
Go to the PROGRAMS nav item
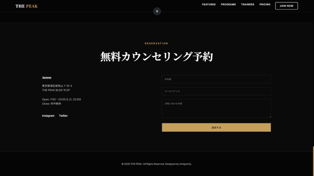pyautogui.click(x=228, y=5)
